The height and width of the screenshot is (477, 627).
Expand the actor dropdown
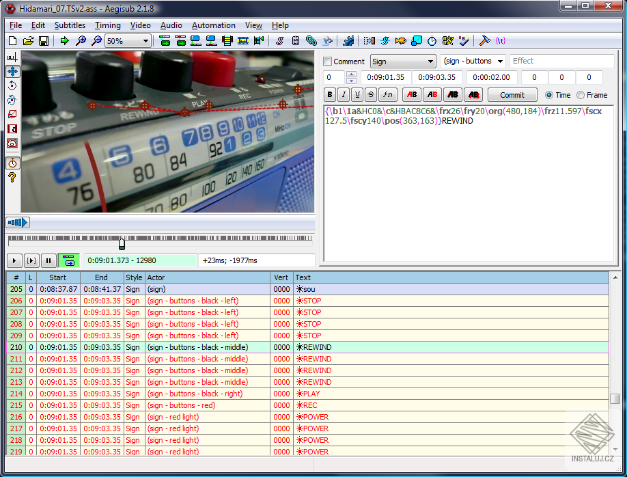[500, 61]
